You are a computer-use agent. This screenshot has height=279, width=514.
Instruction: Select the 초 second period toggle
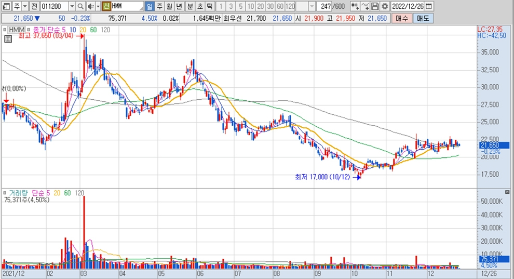point(200,6)
